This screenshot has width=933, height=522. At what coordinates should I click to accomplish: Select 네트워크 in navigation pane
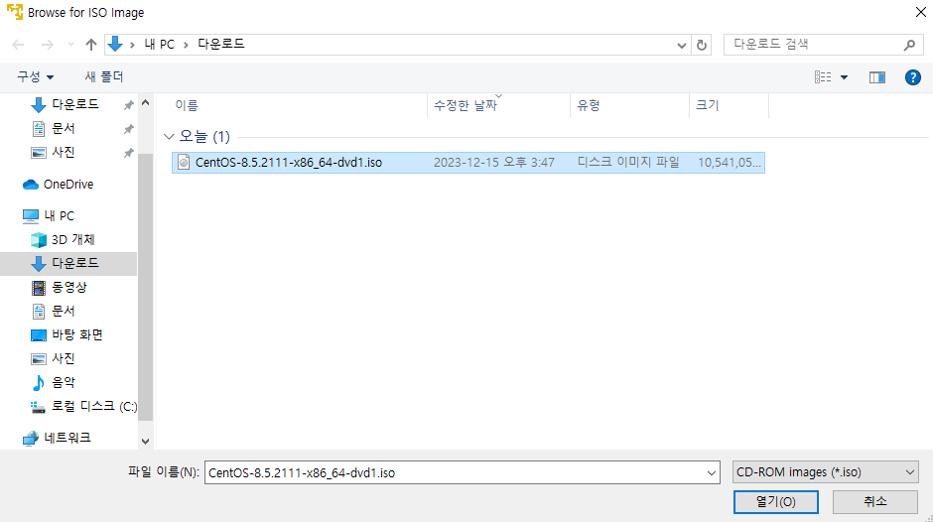(x=67, y=438)
